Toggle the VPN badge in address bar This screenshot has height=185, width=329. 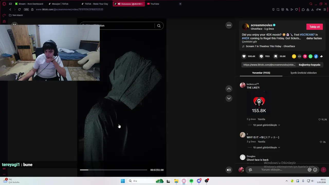pos(26,10)
